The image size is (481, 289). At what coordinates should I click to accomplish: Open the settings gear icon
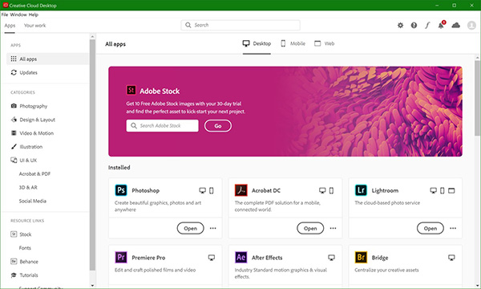(x=400, y=25)
